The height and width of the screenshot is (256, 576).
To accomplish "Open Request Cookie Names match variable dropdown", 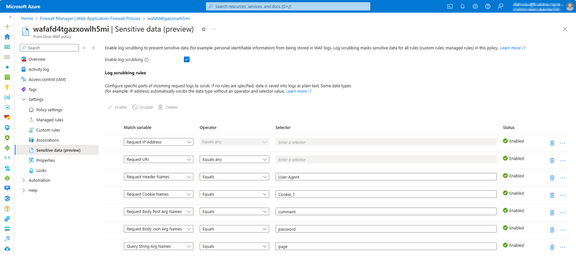I will [159, 194].
